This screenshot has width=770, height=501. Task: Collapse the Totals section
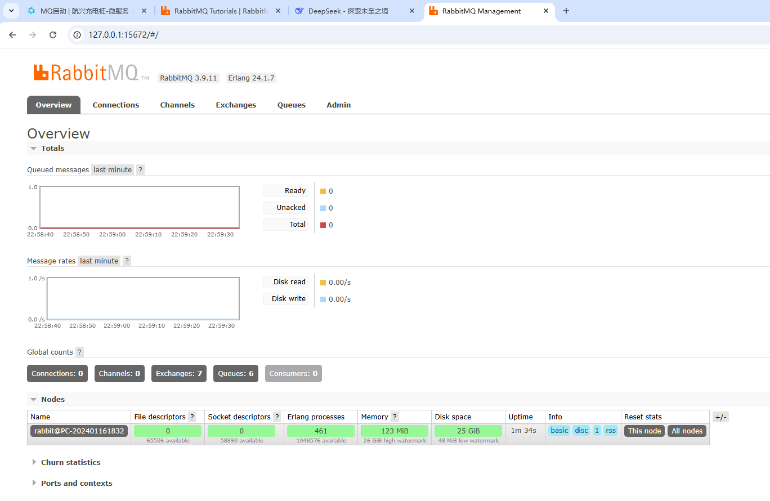pos(47,149)
